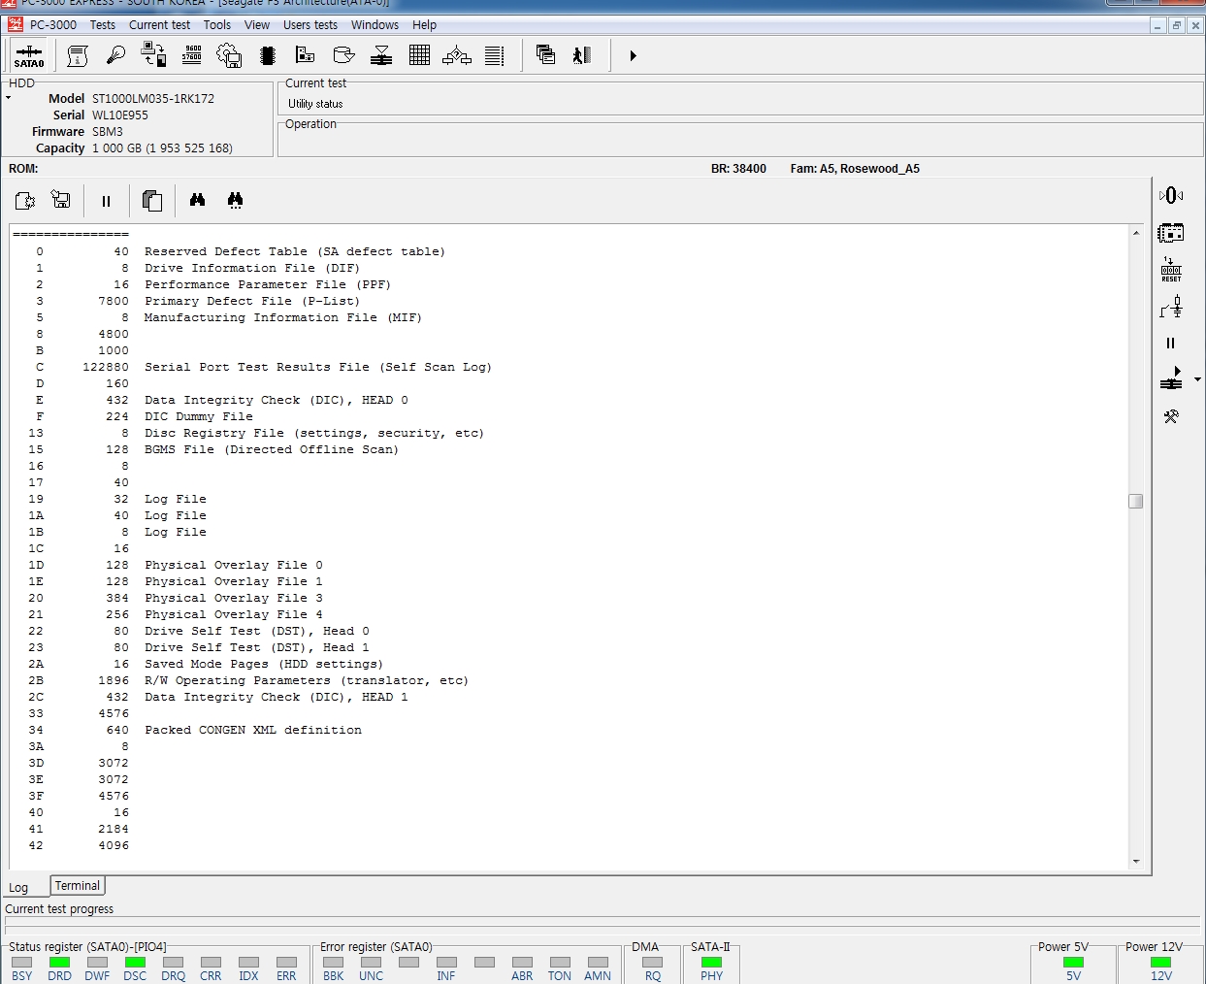Screen dimensions: 1206x984
Task: Open the Help menu
Action: click(x=424, y=25)
